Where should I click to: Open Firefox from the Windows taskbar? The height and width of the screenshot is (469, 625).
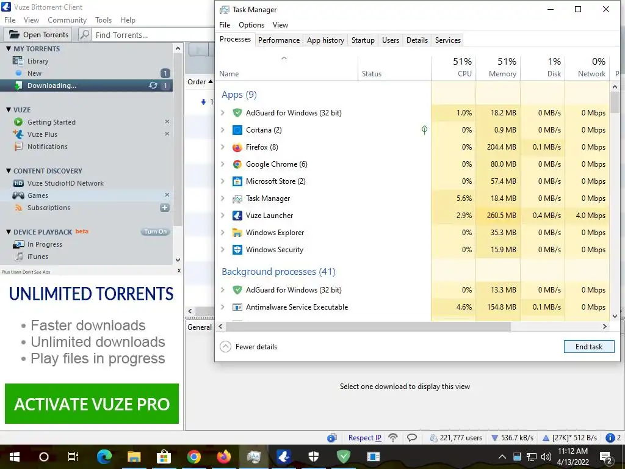[224, 457]
